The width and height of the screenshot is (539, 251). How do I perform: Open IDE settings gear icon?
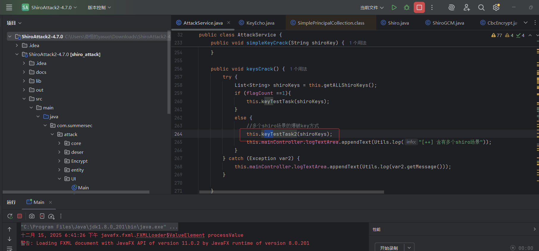(x=496, y=7)
